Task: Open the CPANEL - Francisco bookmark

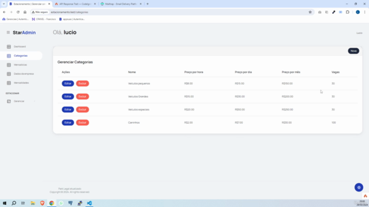Action: 44,19
